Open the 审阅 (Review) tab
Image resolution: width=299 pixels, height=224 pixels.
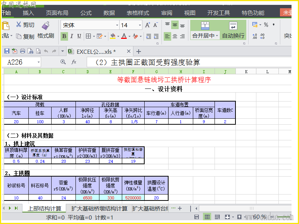pos(167,13)
